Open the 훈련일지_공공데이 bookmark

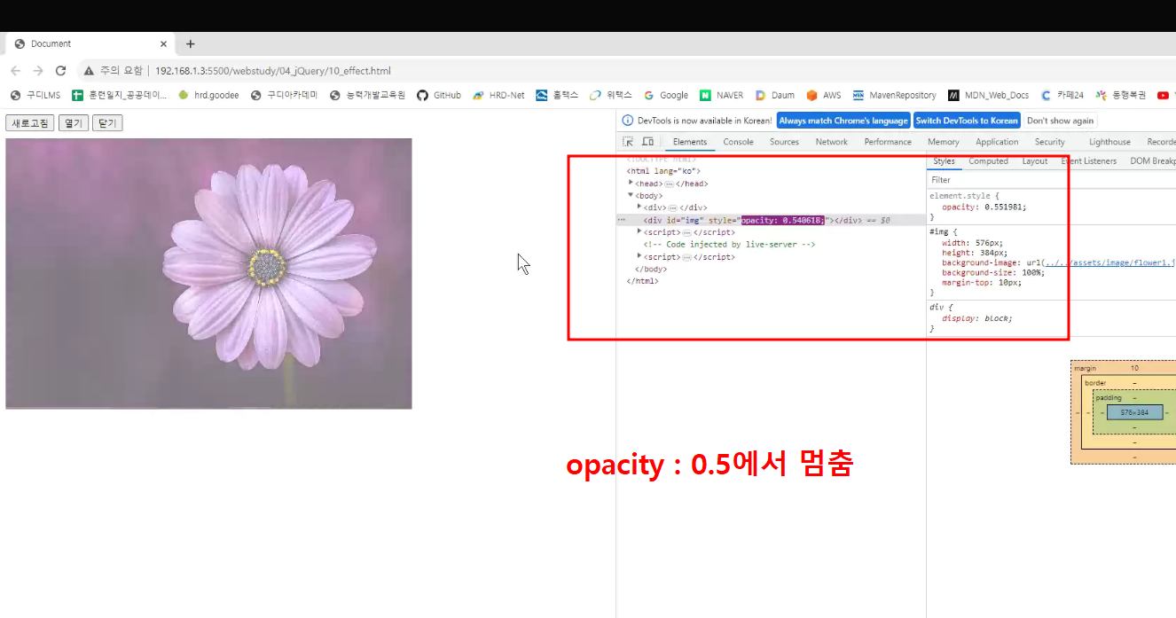pyautogui.click(x=120, y=95)
